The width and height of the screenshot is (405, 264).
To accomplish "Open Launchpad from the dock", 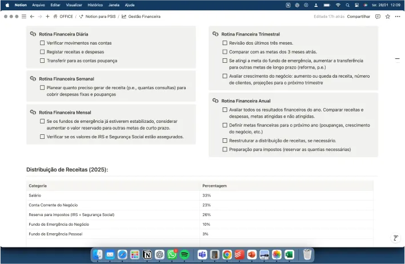I will tap(135, 255).
